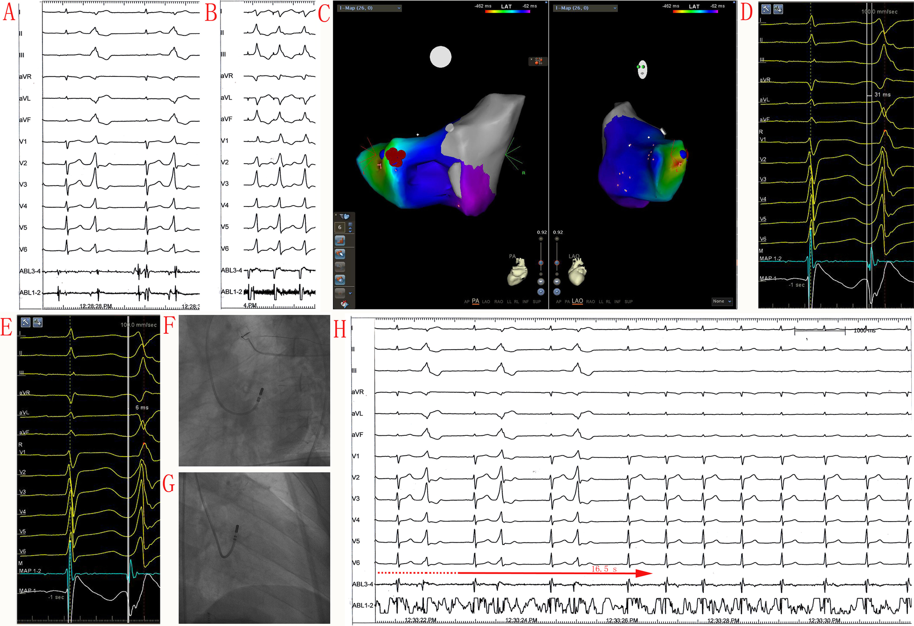Click zoom-out minus button on right map
Screen dimensions: 914x626
point(557,274)
